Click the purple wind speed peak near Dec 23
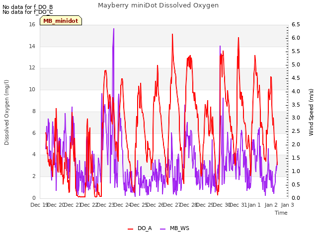Image resolution: width=318 pixels, height=238 pixels. (114, 29)
